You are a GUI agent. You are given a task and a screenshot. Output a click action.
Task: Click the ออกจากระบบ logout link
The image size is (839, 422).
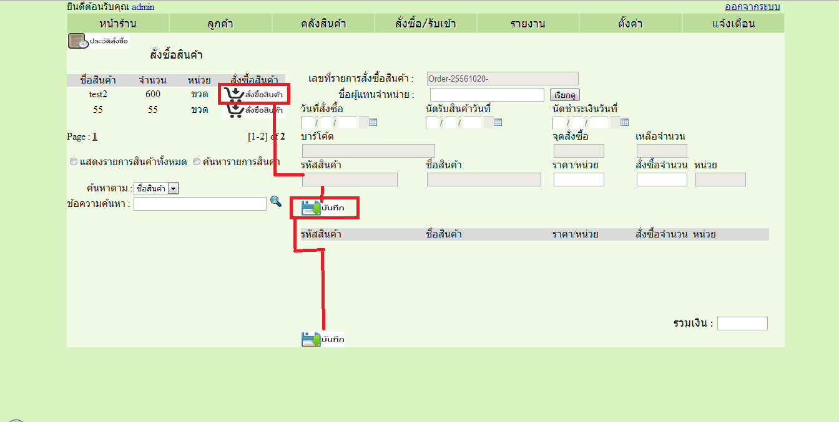pos(752,7)
